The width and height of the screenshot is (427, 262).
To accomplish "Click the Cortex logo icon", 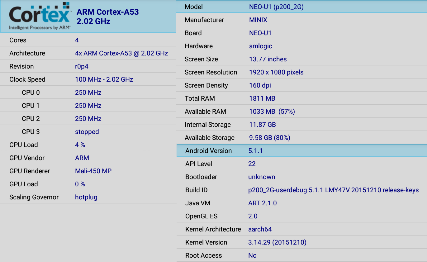I will (40, 16).
